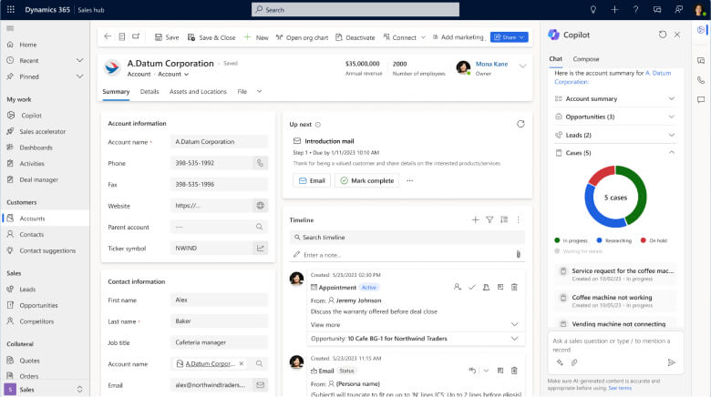Image resolution: width=711 pixels, height=397 pixels.
Task: Click the globe icon next to Website
Action: pyautogui.click(x=260, y=206)
